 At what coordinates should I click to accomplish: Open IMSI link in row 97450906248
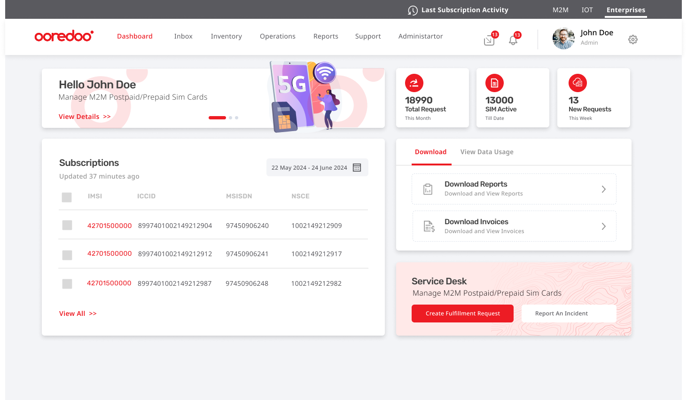[109, 283]
